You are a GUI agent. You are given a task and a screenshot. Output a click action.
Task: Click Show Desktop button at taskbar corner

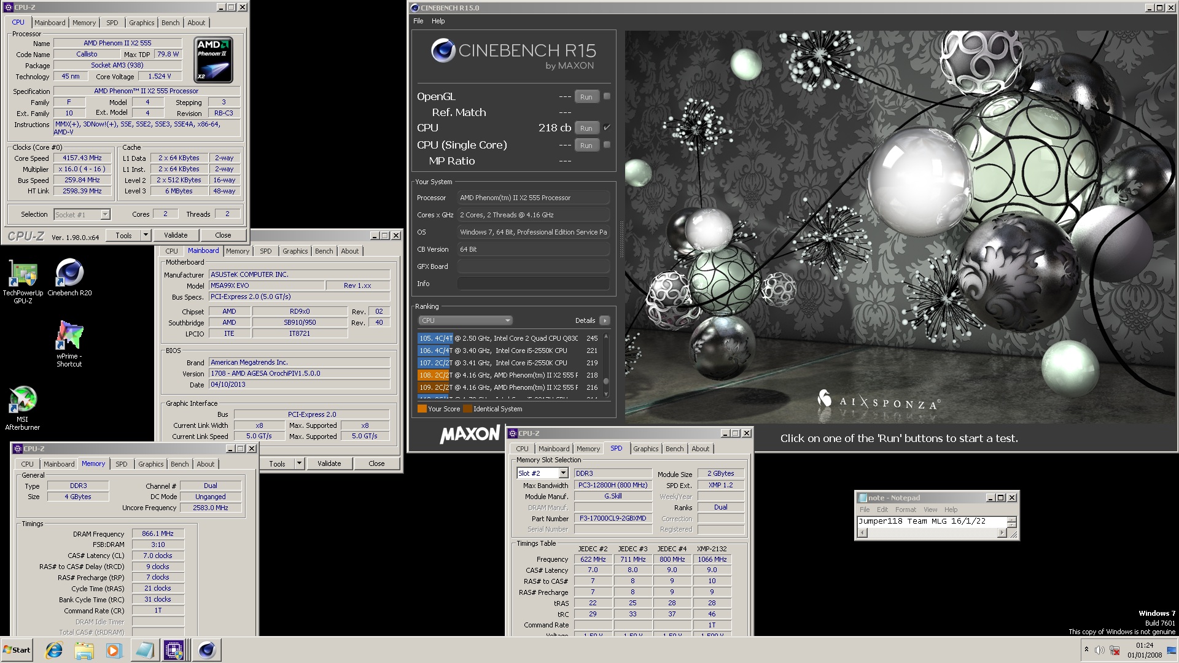(1172, 650)
